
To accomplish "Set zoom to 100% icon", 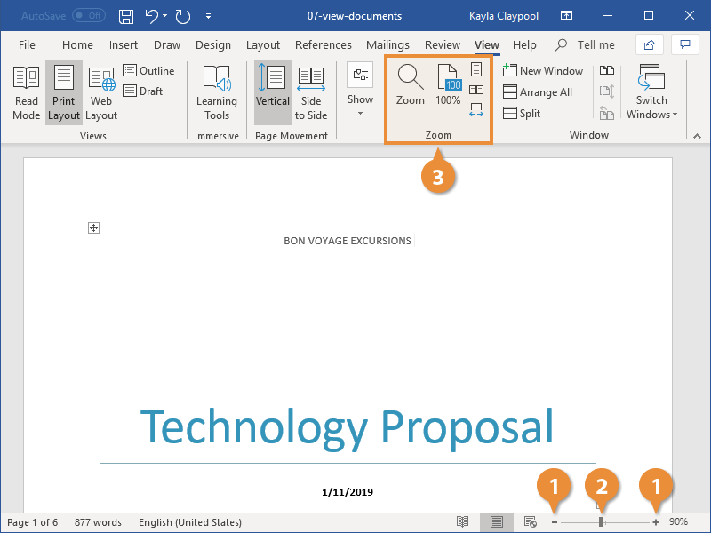I will (x=449, y=86).
